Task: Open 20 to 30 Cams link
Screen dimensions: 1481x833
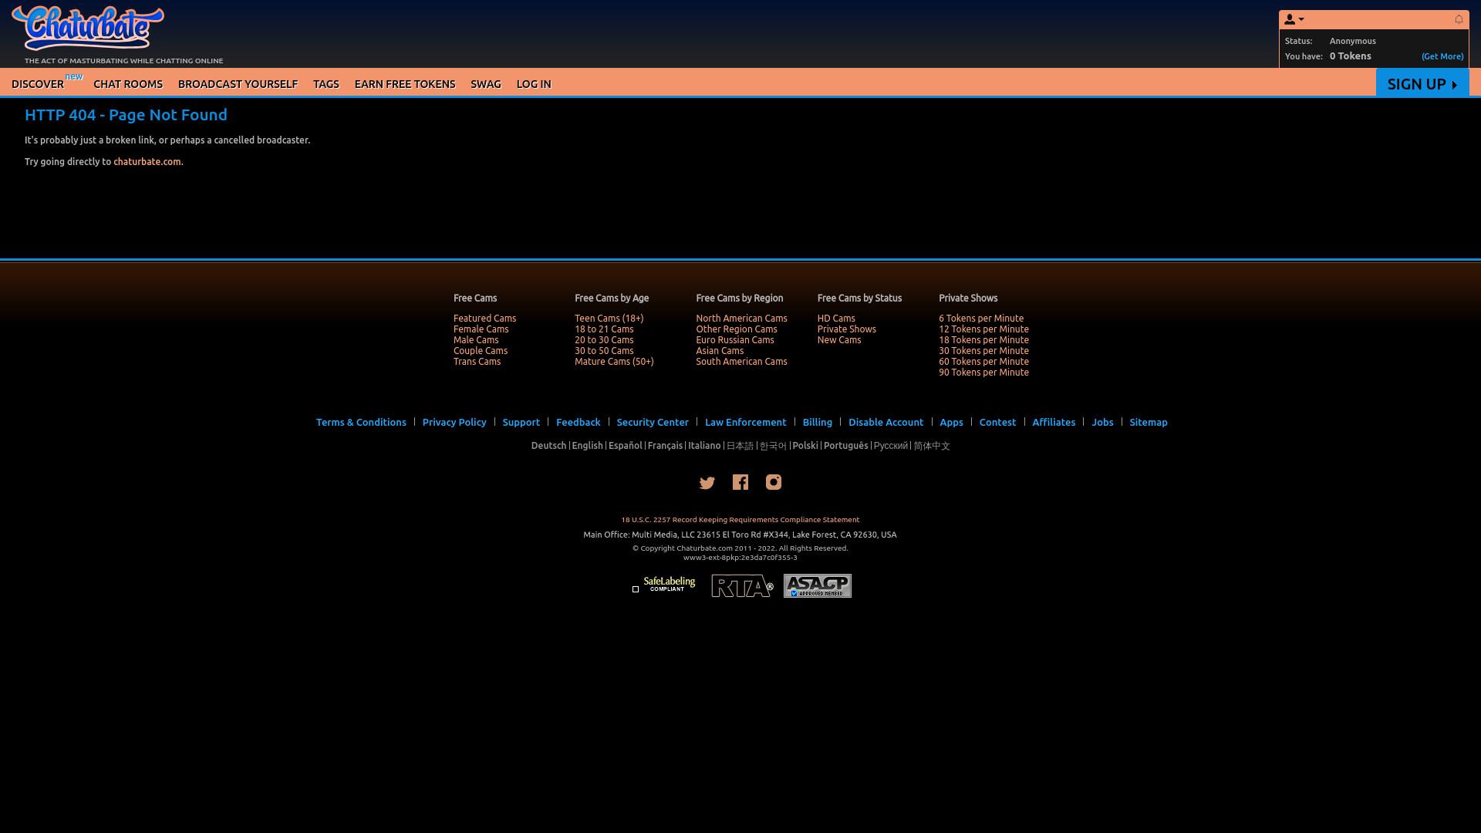Action: (x=604, y=340)
